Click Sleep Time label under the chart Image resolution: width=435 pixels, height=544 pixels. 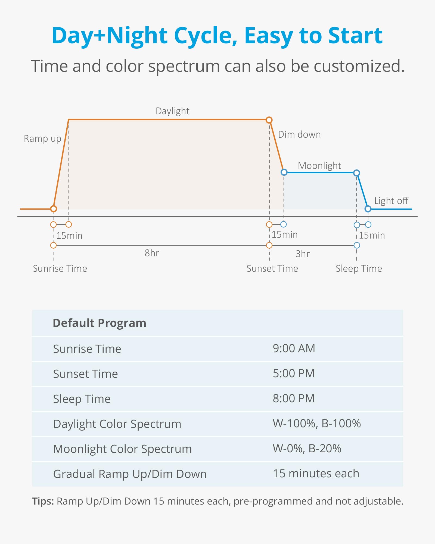(359, 268)
